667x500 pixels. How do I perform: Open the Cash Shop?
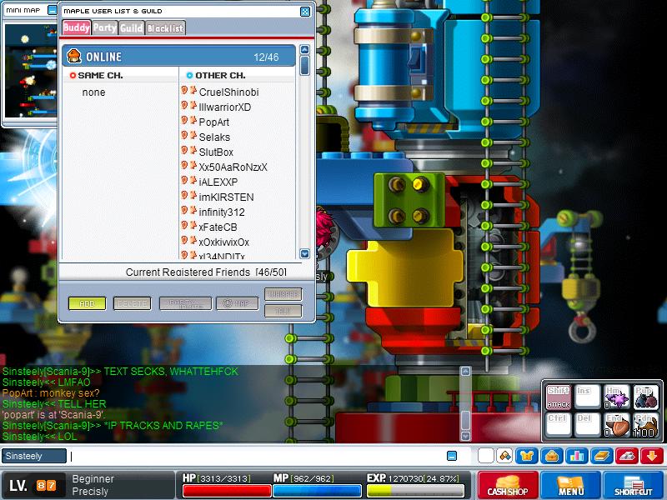[x=508, y=485]
